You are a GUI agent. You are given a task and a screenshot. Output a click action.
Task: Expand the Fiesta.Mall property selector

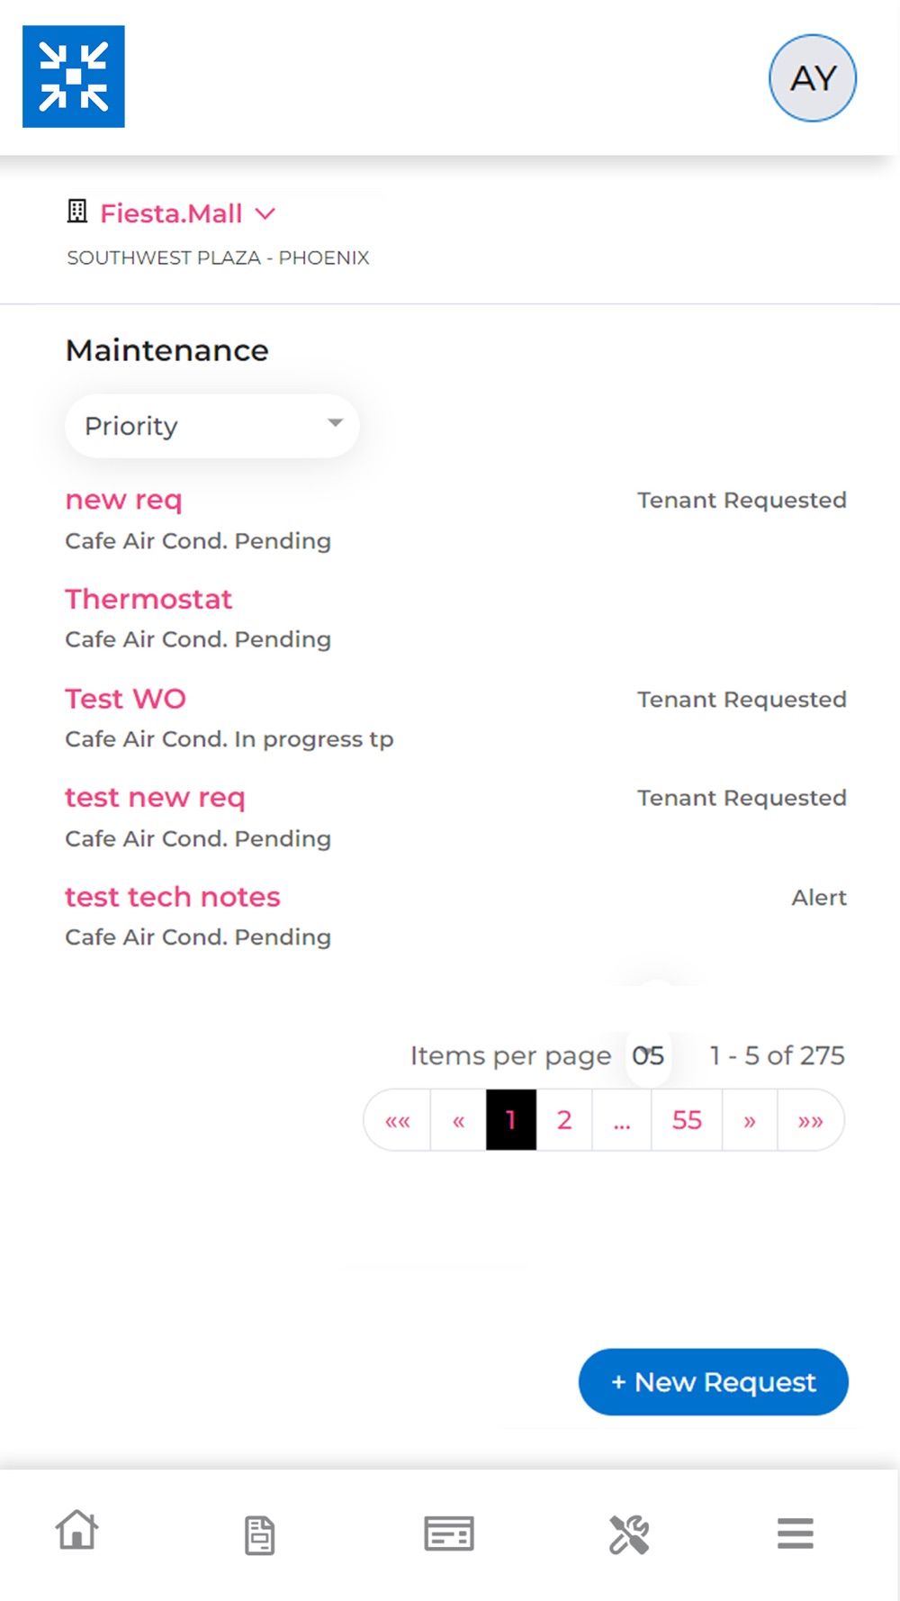click(x=186, y=213)
